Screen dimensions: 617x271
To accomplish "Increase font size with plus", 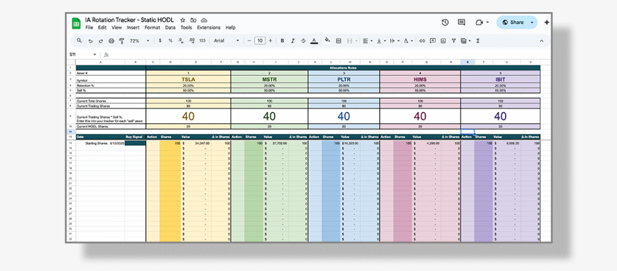I will [271, 40].
